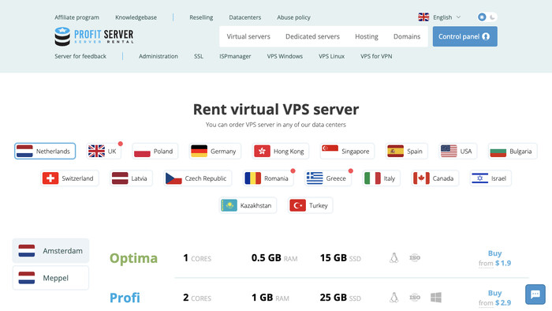The width and height of the screenshot is (552, 311).
Task: Select the Hong Kong location
Action: [x=280, y=151]
